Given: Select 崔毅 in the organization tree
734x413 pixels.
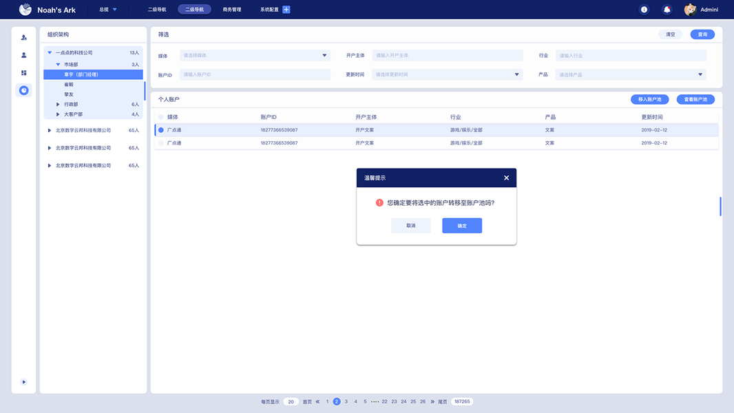Looking at the screenshot, I should 69,85.
